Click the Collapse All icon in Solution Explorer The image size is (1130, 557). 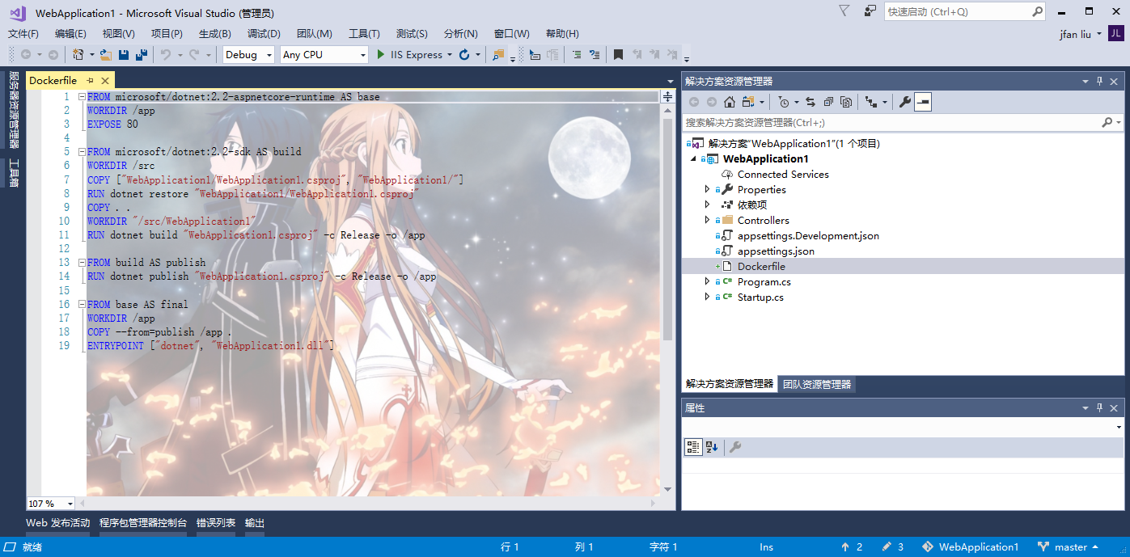click(828, 102)
